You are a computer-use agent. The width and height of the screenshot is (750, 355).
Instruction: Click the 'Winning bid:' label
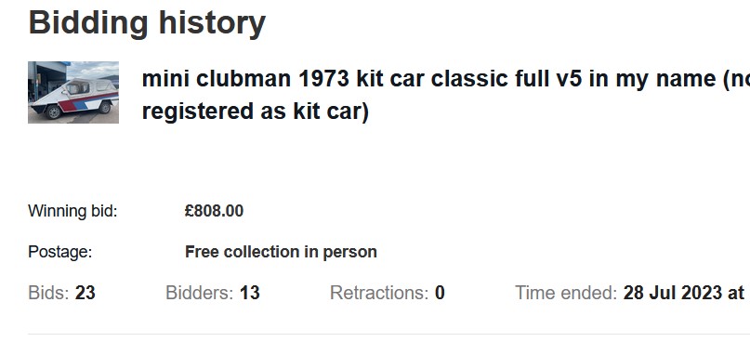click(72, 211)
